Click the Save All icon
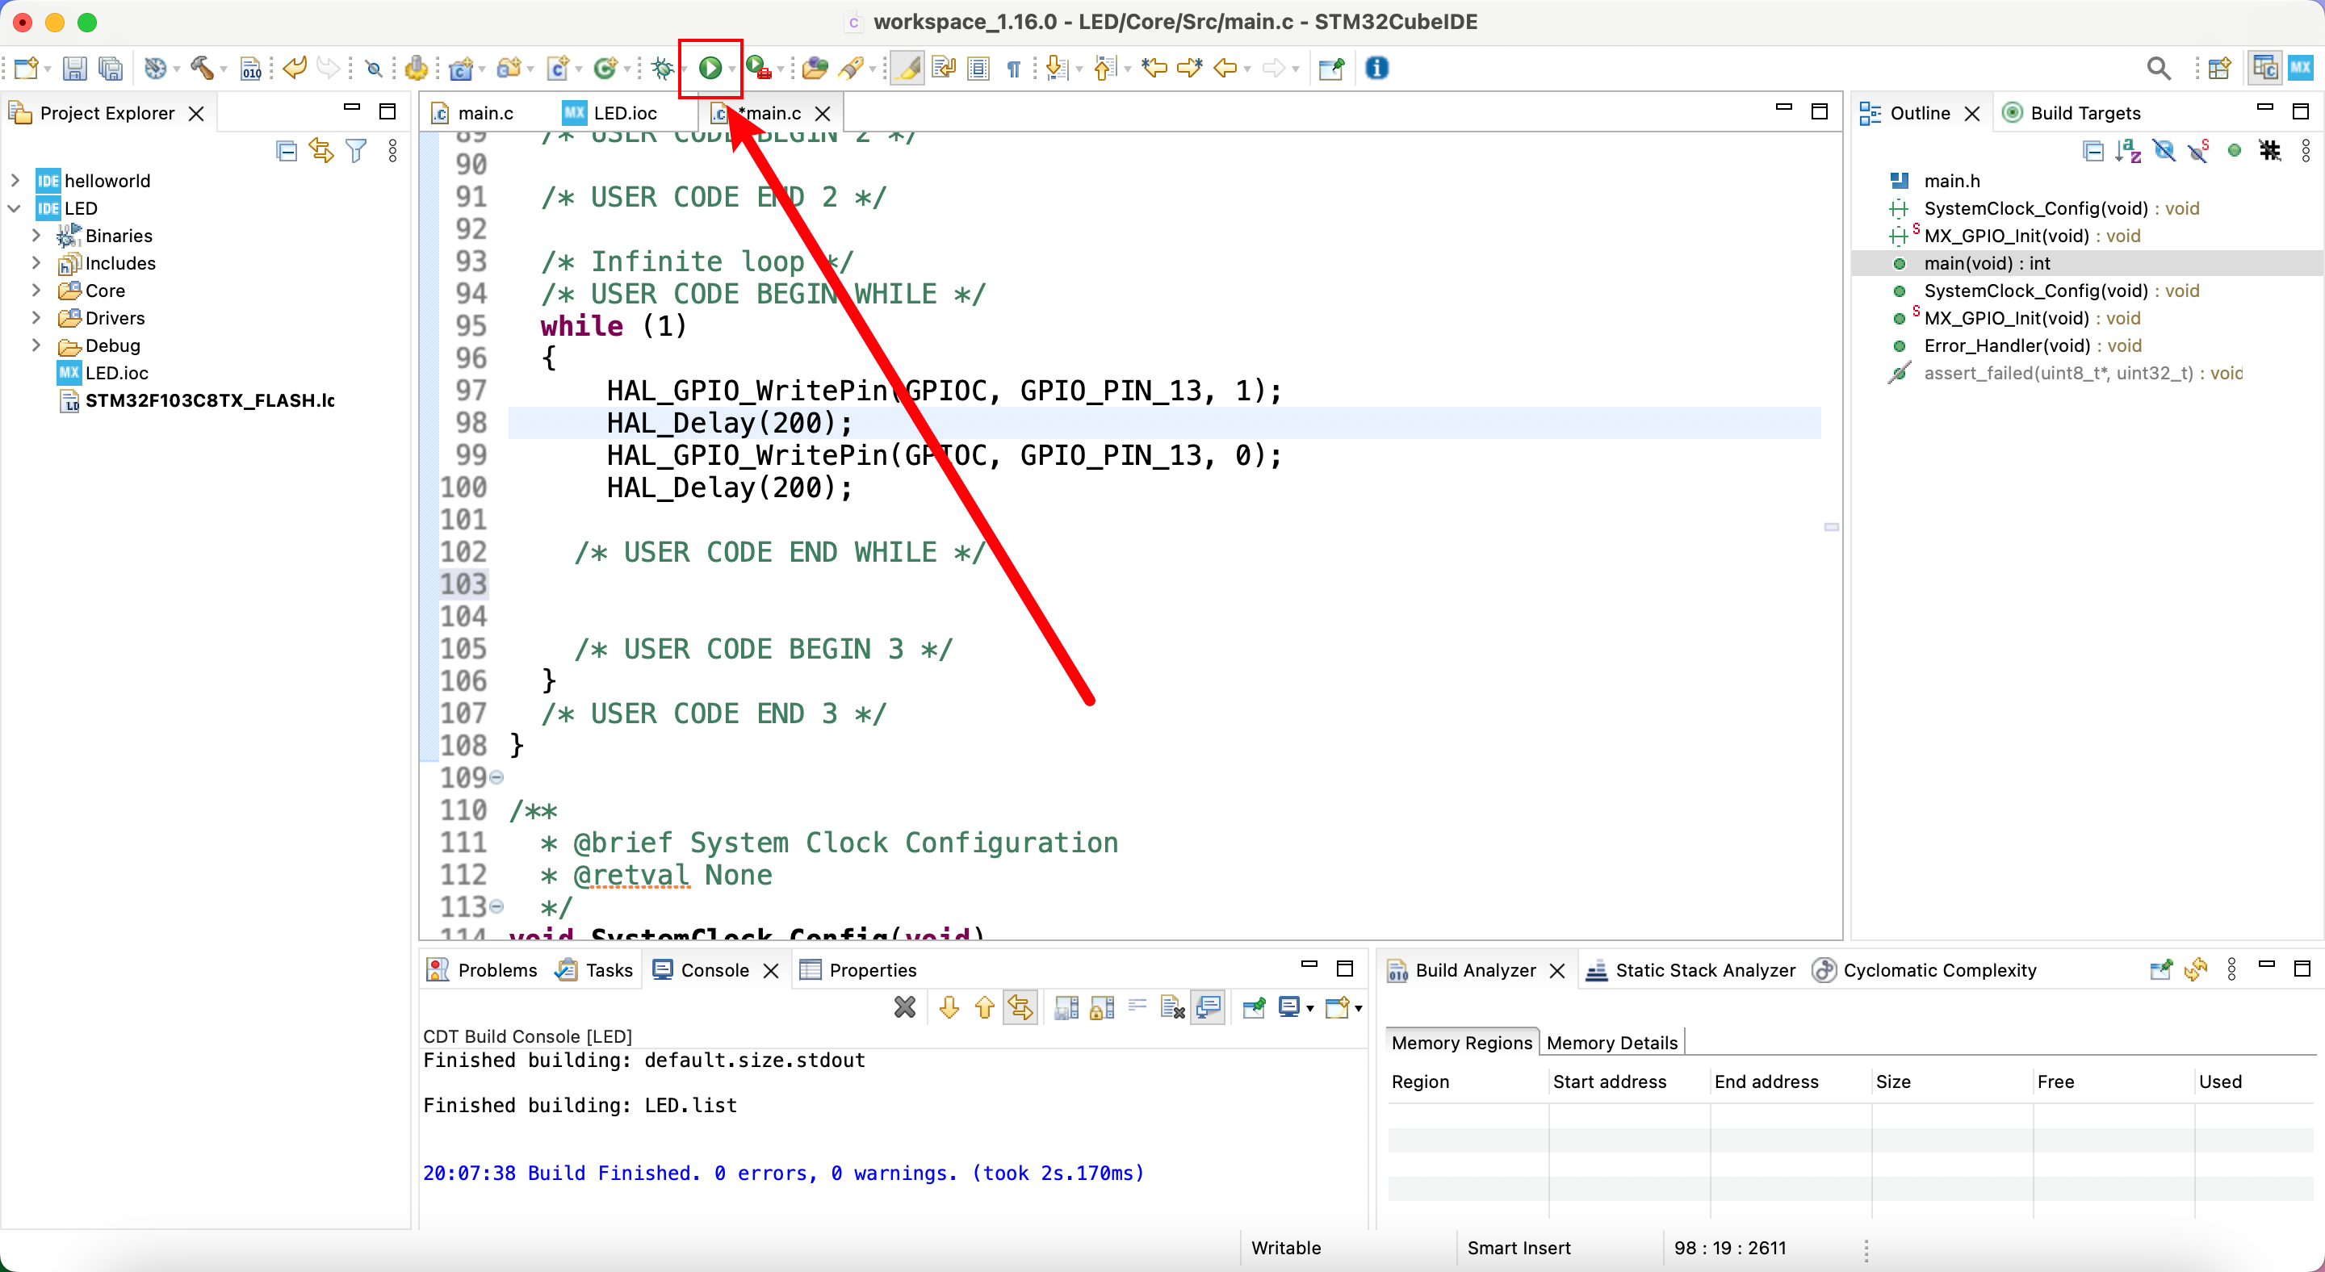Image resolution: width=2325 pixels, height=1272 pixels. coord(110,68)
